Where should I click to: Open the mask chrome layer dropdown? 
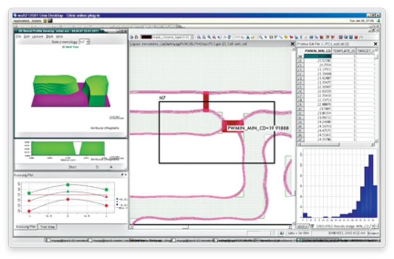click(x=191, y=37)
